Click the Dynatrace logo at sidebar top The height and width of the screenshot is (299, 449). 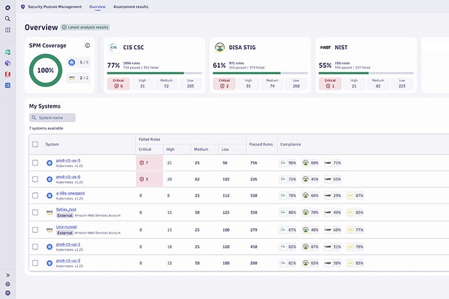pos(8,7)
